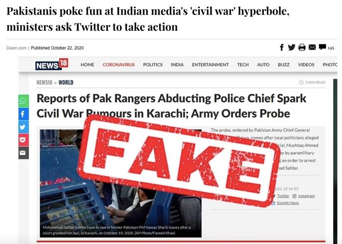Viewport: 342px width, 244px height.
Task: Click the print article icon
Action: pos(302,47)
